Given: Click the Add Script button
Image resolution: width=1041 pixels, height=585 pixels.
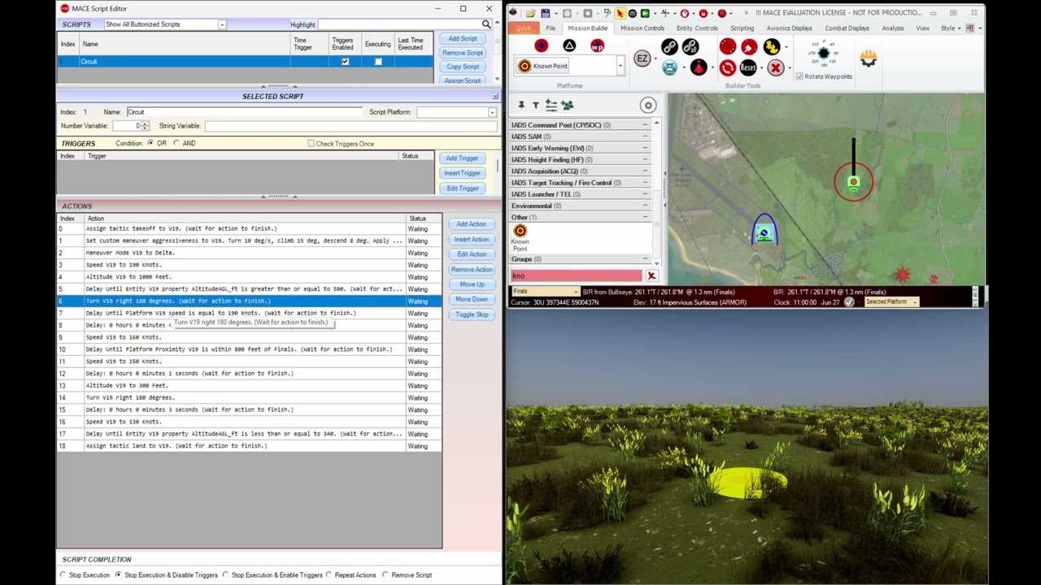Looking at the screenshot, I should click(463, 39).
